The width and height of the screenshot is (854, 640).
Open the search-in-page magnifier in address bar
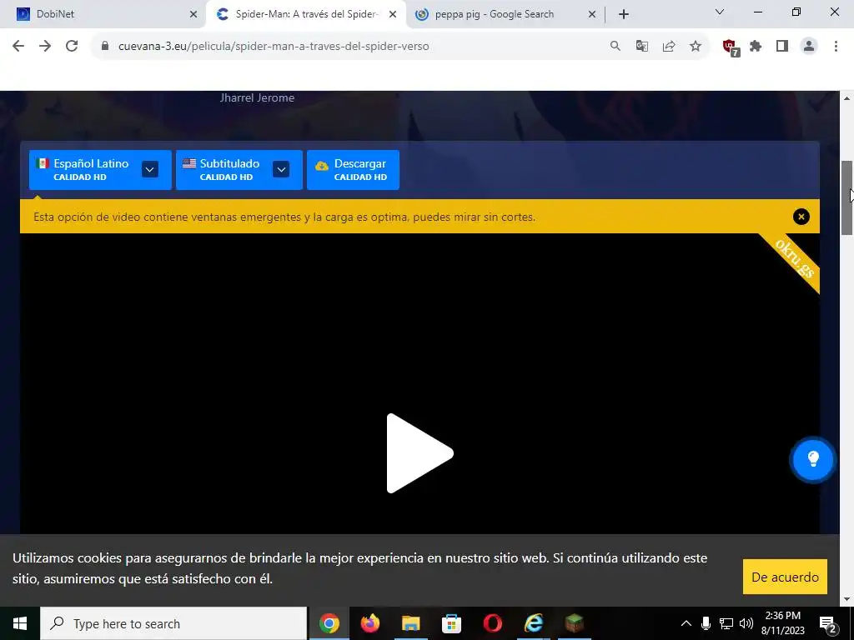click(615, 47)
